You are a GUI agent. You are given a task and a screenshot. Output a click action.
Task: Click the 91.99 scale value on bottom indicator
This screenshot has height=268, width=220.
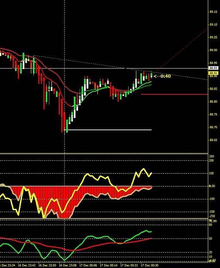coord(213,221)
